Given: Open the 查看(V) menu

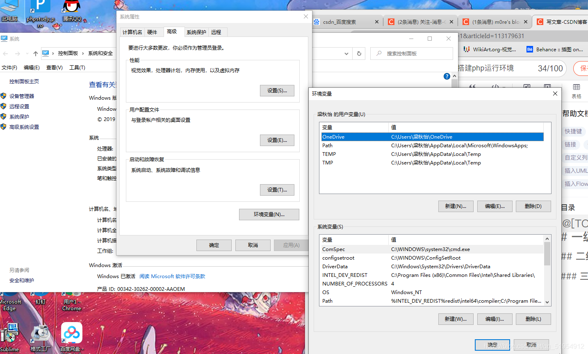Looking at the screenshot, I should tap(54, 67).
